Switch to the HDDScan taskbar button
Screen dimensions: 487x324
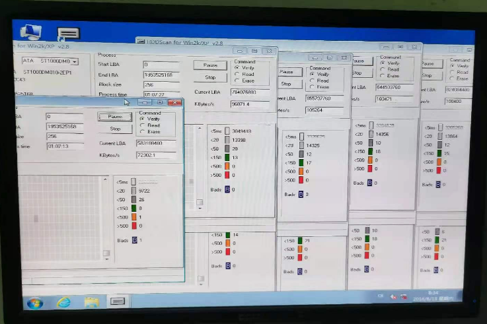pos(118,301)
